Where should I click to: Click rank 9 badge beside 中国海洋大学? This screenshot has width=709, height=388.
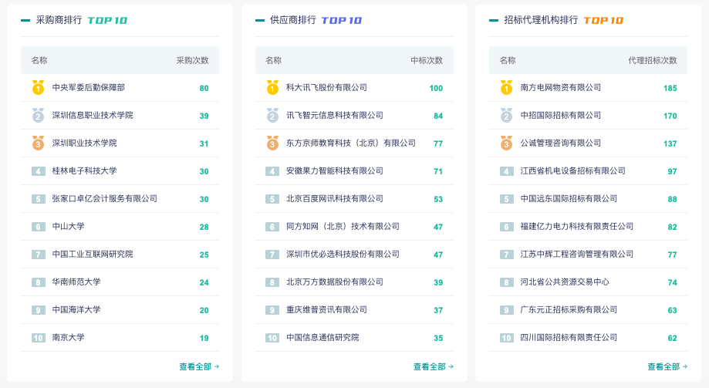point(39,310)
